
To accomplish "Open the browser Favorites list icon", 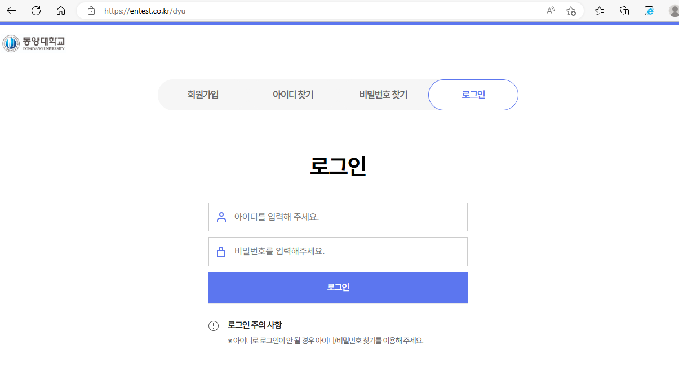I will 600,11.
